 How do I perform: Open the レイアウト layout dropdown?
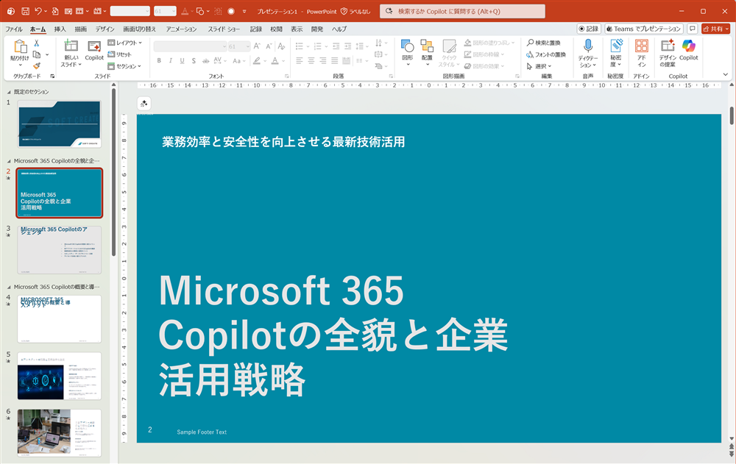(124, 43)
